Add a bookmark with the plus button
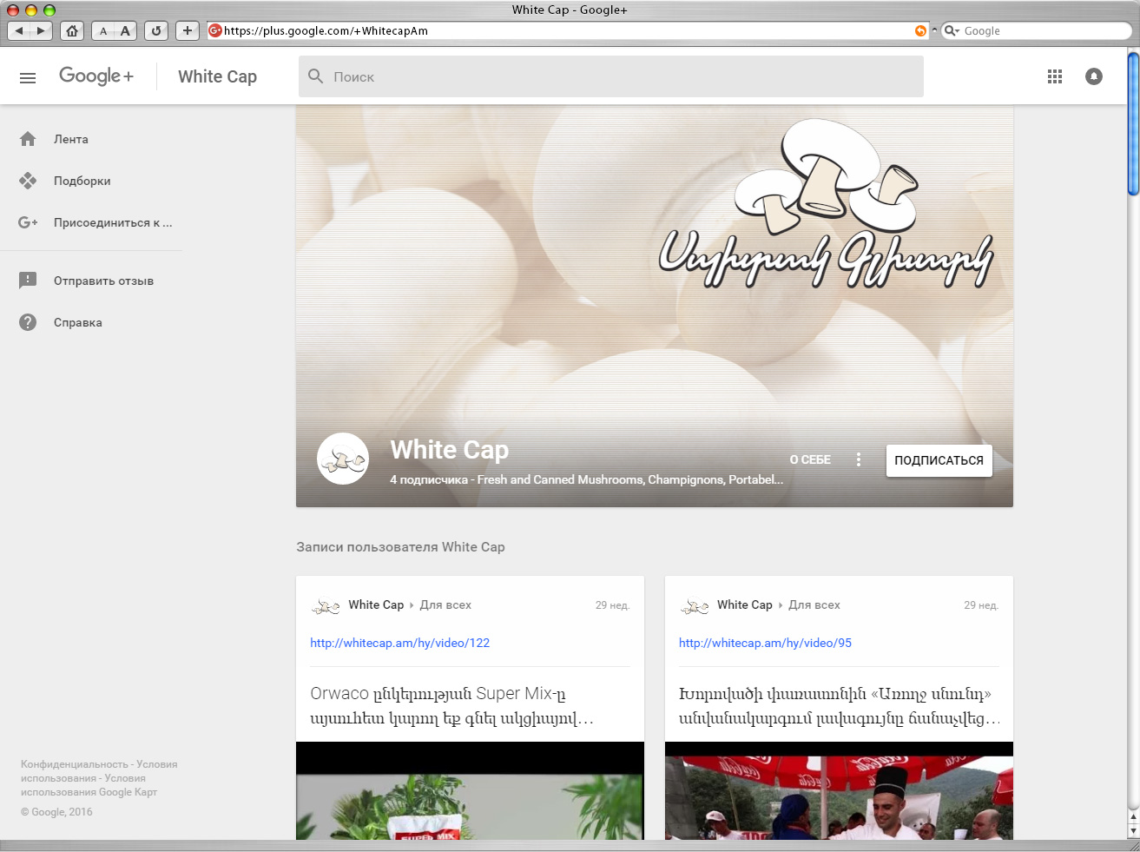Viewport: 1140px width, 852px height. (188, 30)
